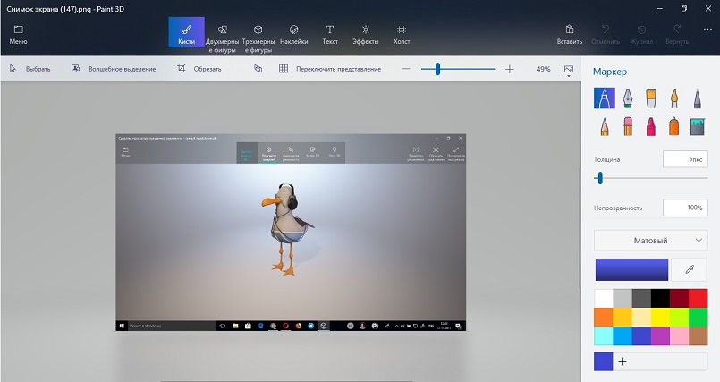720x382 pixels.
Task: Select the Spray can tool
Action: (674, 126)
